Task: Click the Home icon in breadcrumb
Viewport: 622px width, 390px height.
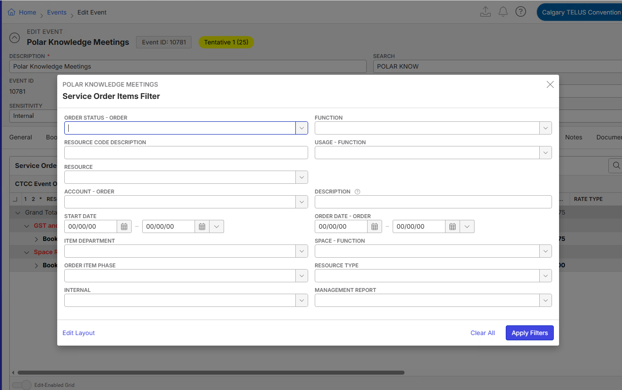Action: coord(12,12)
